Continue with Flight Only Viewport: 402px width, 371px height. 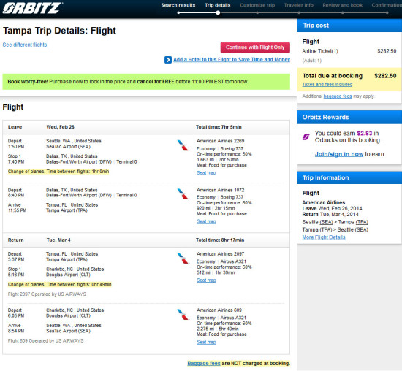pyautogui.click(x=255, y=47)
